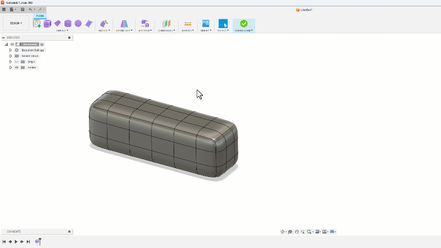
Task: Click the Pan hand icon in navigation bar
Action: 297,232
